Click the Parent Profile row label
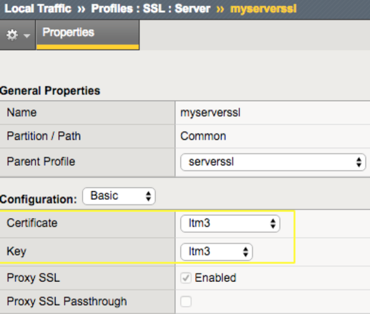 [41, 162]
